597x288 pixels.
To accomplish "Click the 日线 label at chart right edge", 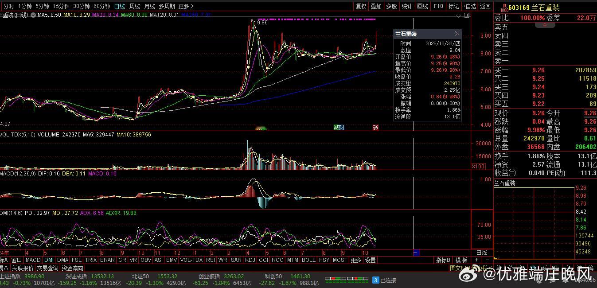I will (x=481, y=253).
